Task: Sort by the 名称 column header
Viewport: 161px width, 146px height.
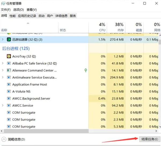Action: pos(29,28)
